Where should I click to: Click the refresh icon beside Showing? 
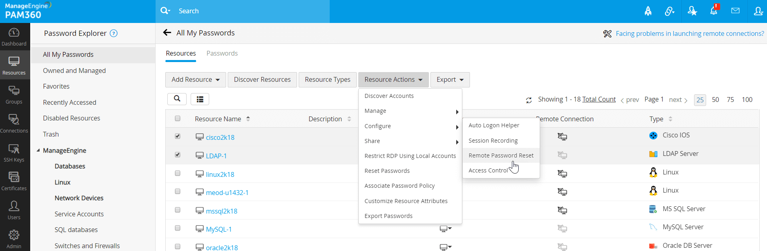pos(529,100)
